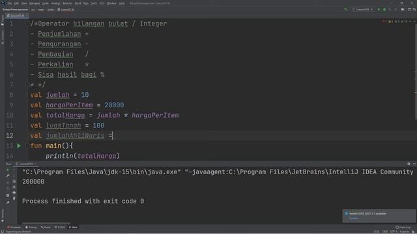This screenshot has width=417, height=234.
Task: Click the print icon in Run panel
Action: 14,192
